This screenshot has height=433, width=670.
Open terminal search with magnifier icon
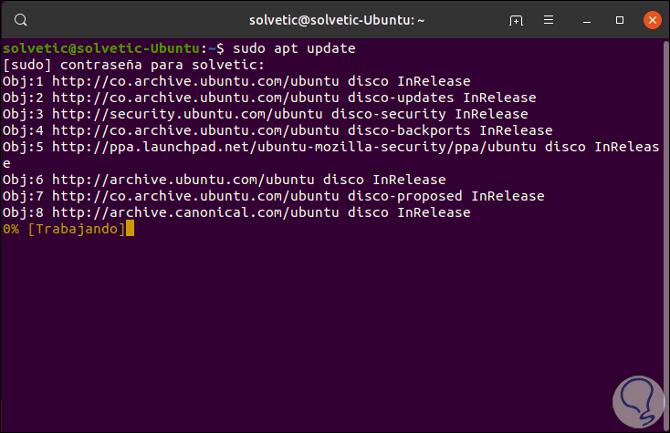21,19
